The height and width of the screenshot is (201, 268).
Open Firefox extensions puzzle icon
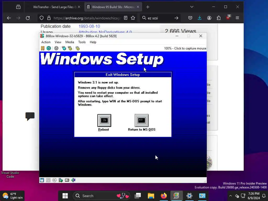coord(219,18)
